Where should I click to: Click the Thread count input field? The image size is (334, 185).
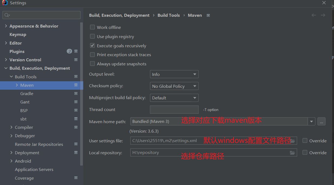(174, 109)
